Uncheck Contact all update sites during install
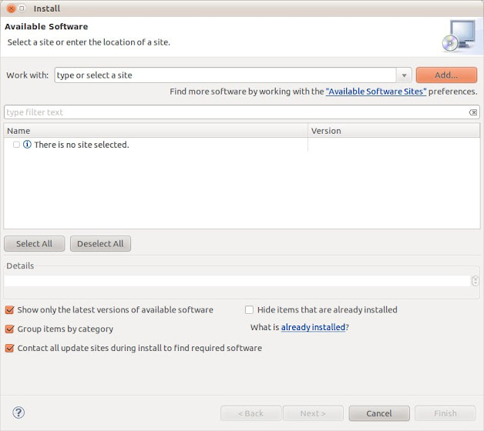Viewport: 484px width, 431px height. point(9,348)
